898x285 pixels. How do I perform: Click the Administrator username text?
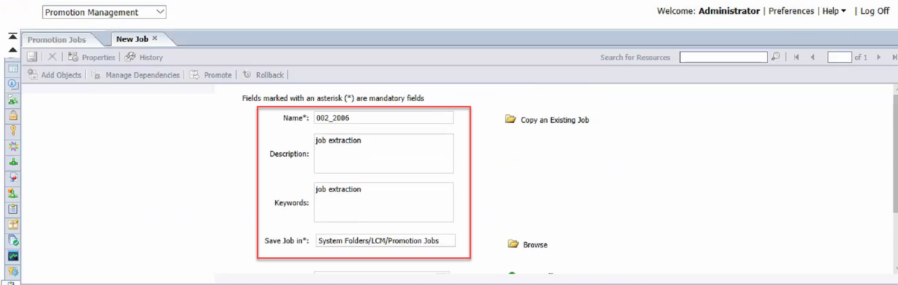tap(729, 11)
